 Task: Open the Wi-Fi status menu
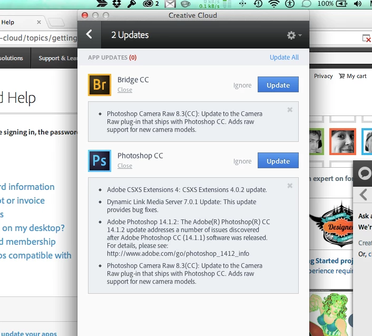point(274,4)
